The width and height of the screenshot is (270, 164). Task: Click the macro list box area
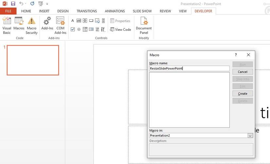click(189, 100)
